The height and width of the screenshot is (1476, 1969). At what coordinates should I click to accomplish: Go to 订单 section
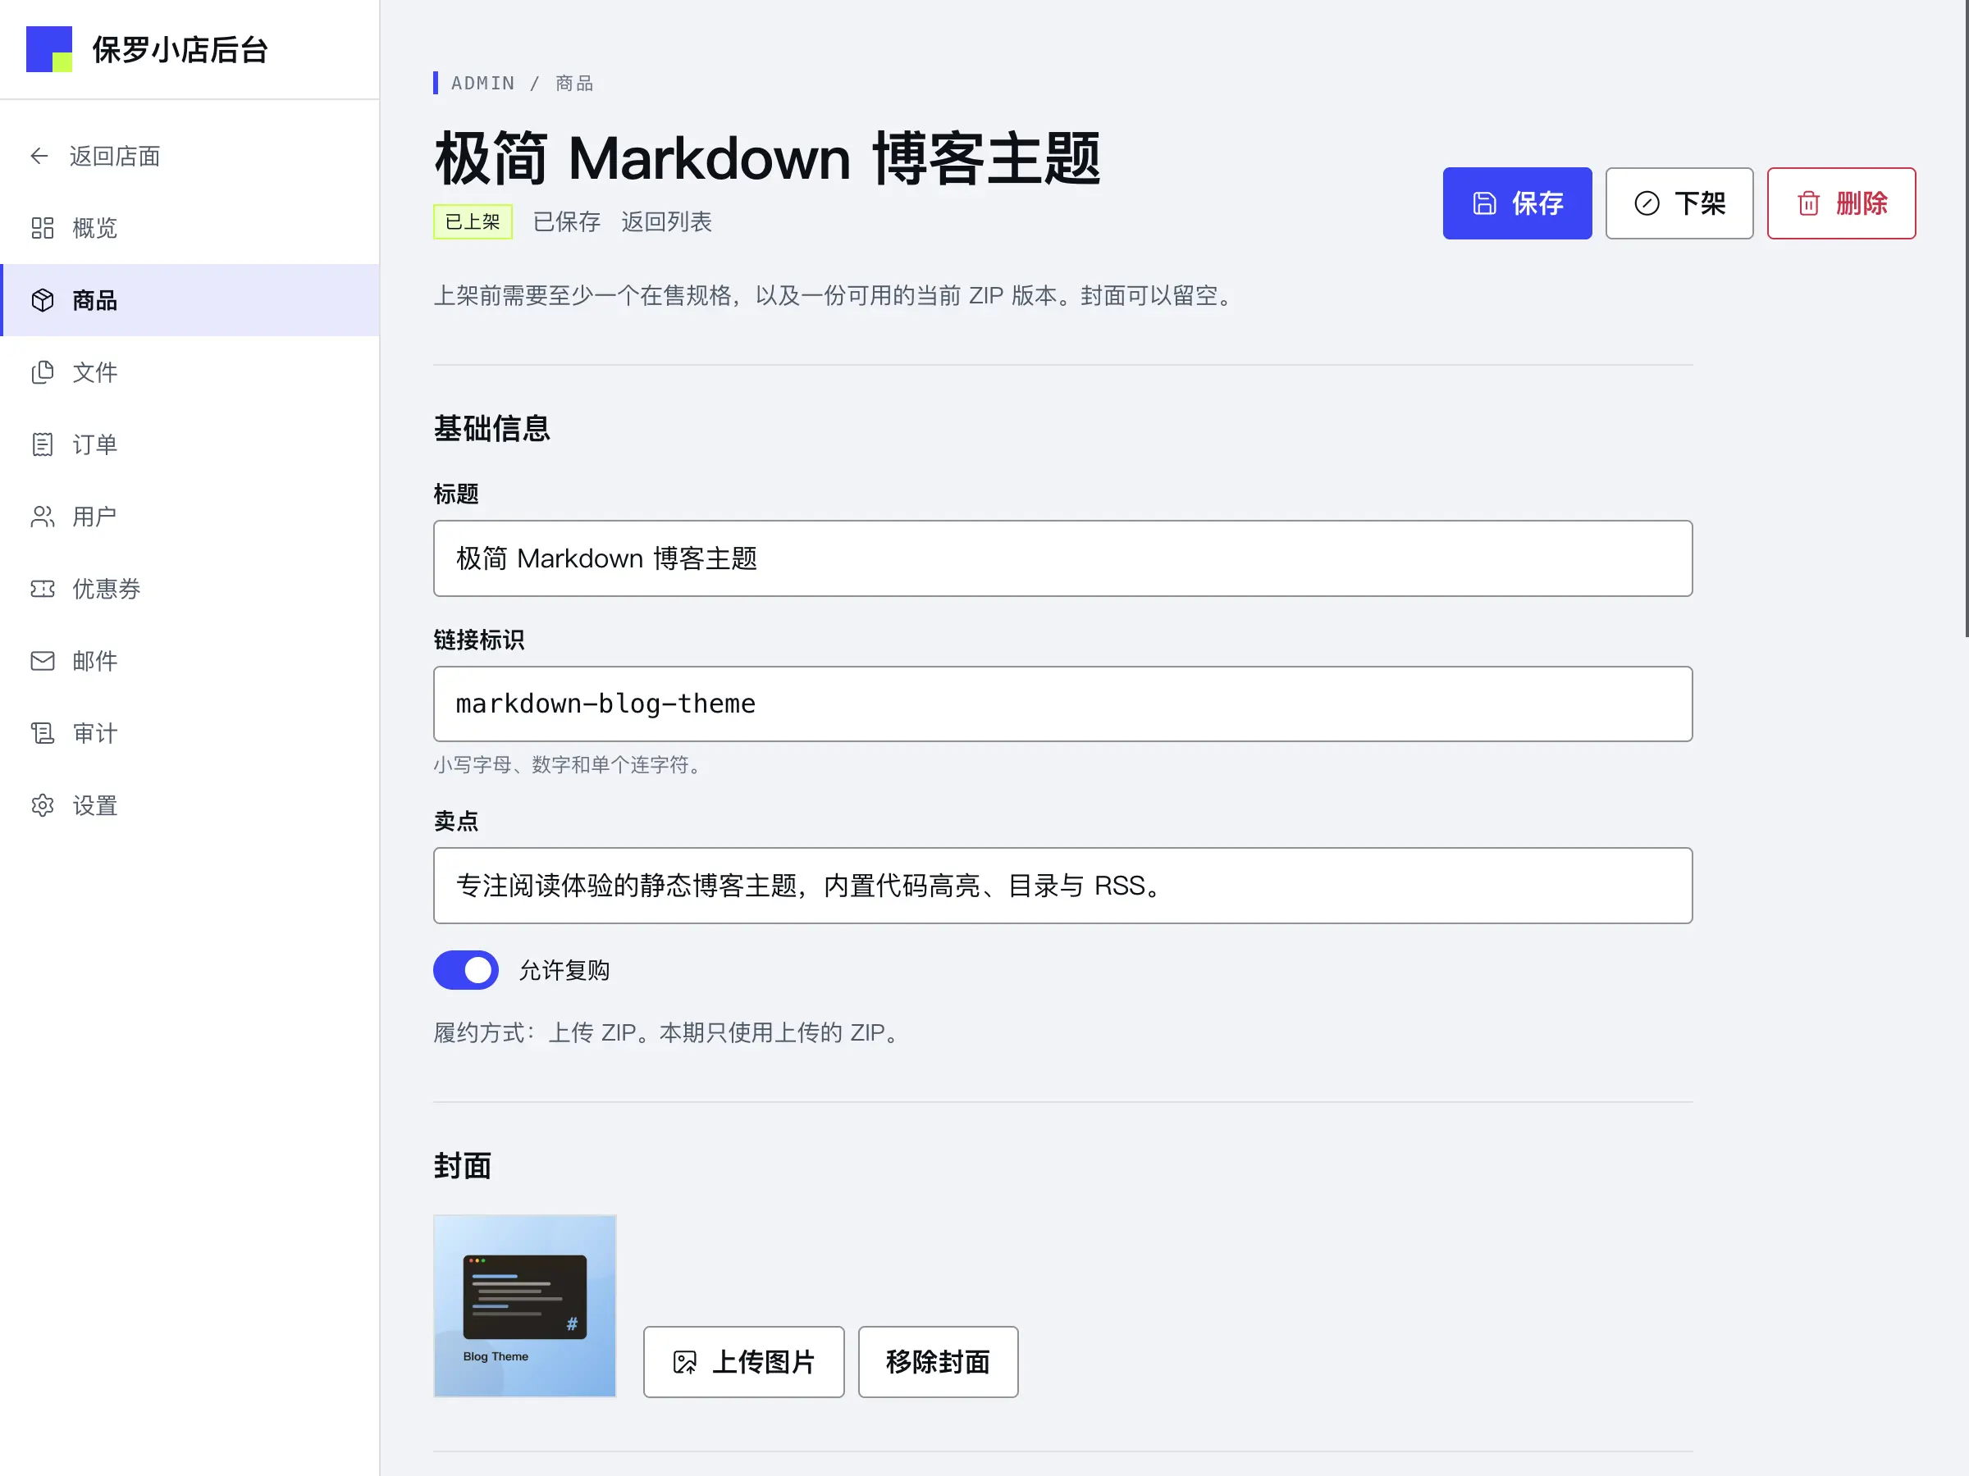coord(190,444)
